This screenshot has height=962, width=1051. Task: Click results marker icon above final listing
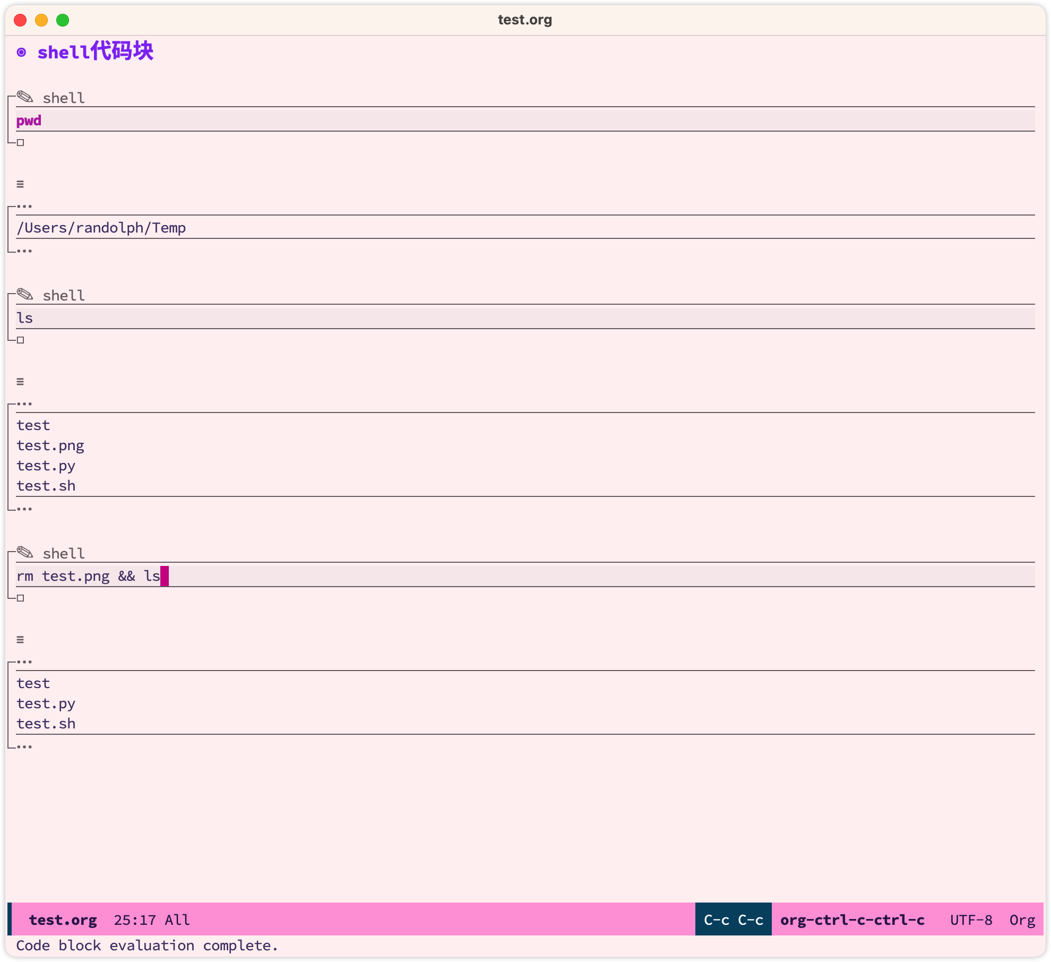tap(20, 640)
